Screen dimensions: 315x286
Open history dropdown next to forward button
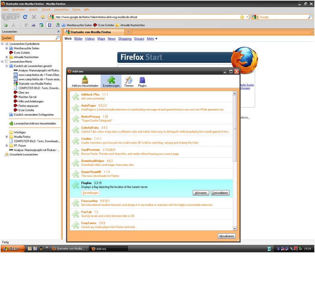pyautogui.click(x=18, y=17)
